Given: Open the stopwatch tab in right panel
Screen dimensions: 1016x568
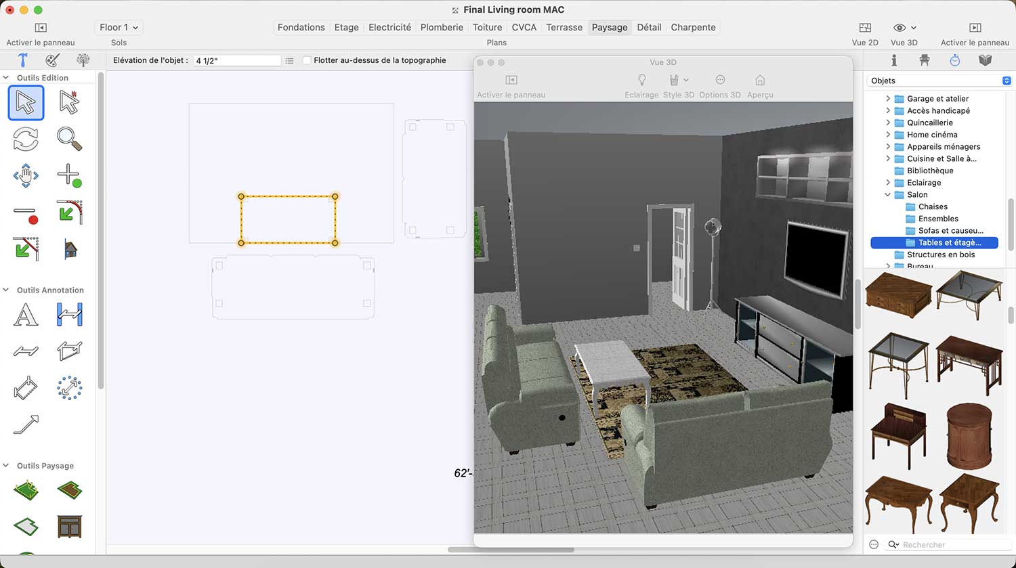Looking at the screenshot, I should [954, 60].
